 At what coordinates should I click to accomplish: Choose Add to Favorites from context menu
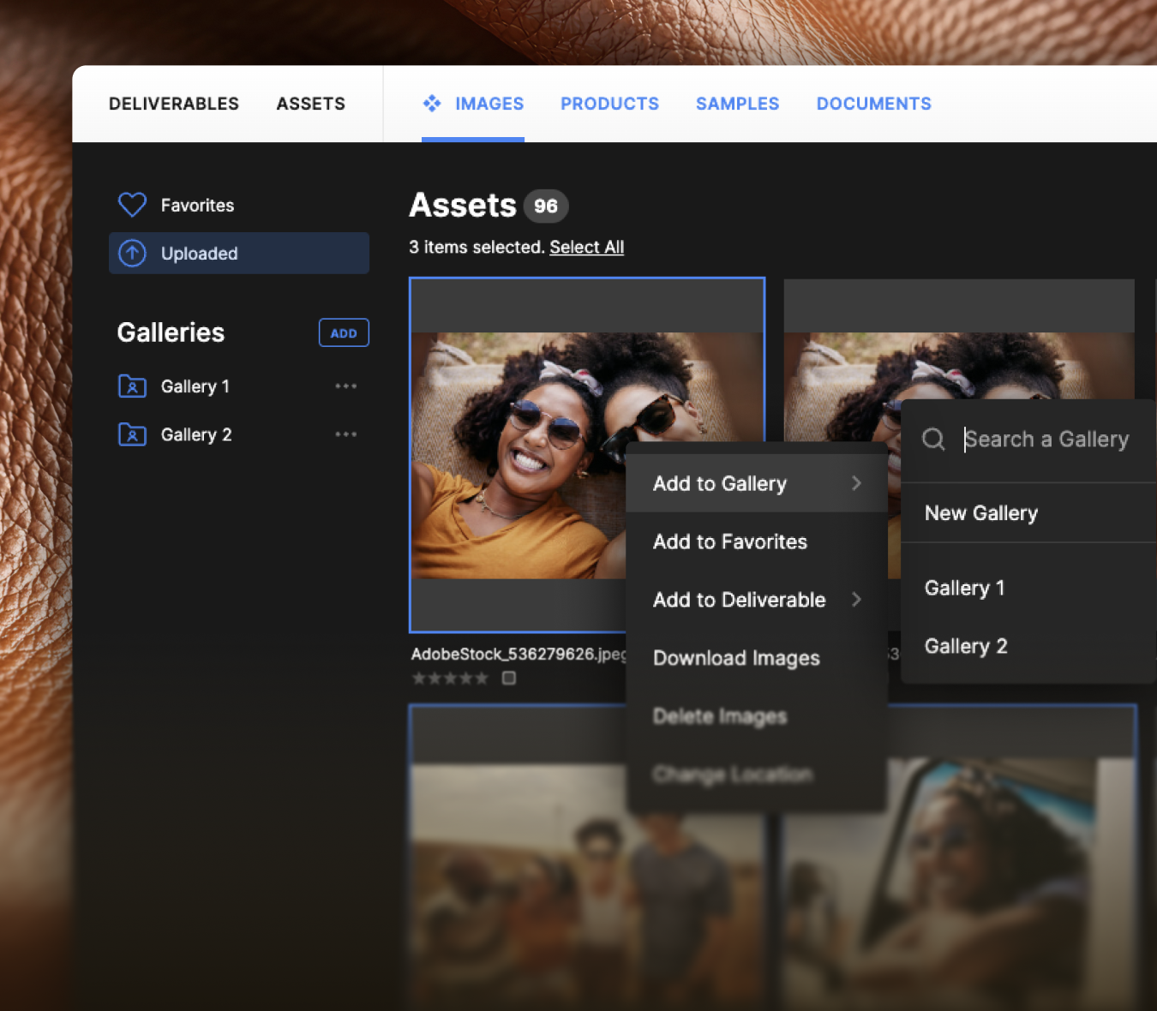pos(729,541)
